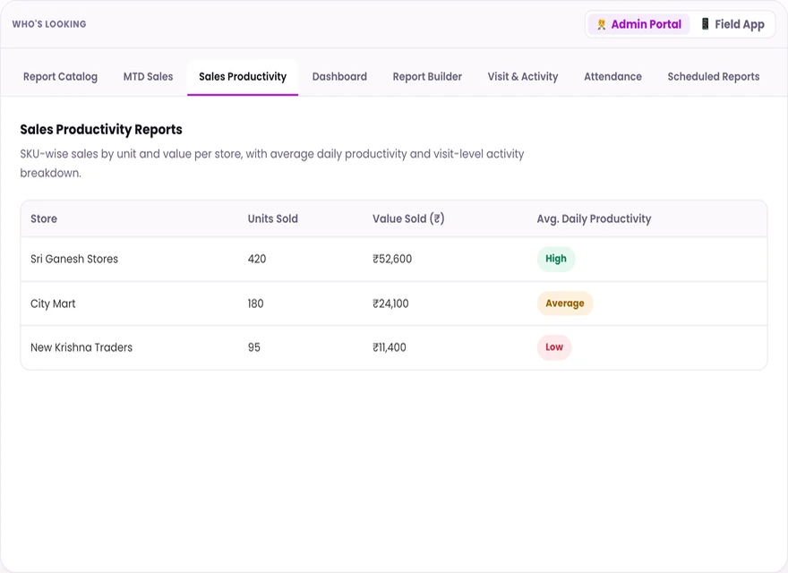
Task: Open the MTD Sales tab
Action: click(149, 76)
